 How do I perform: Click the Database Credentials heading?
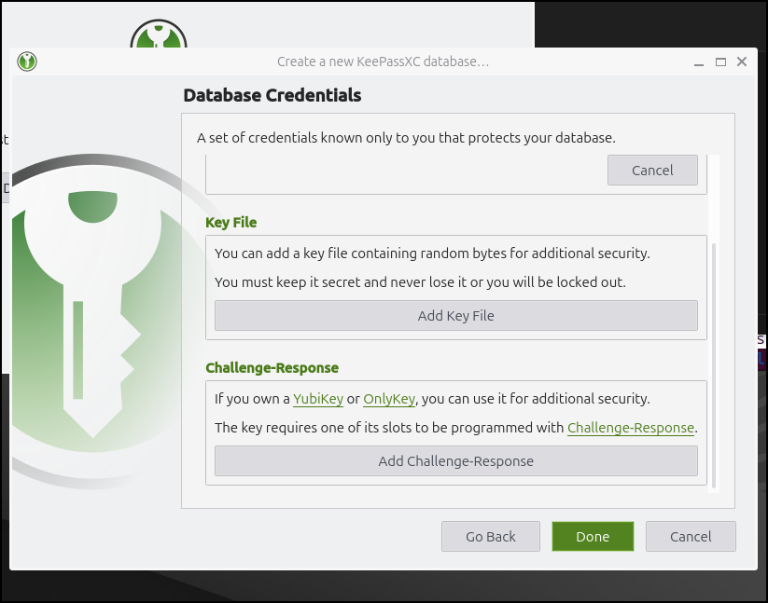[x=271, y=95]
